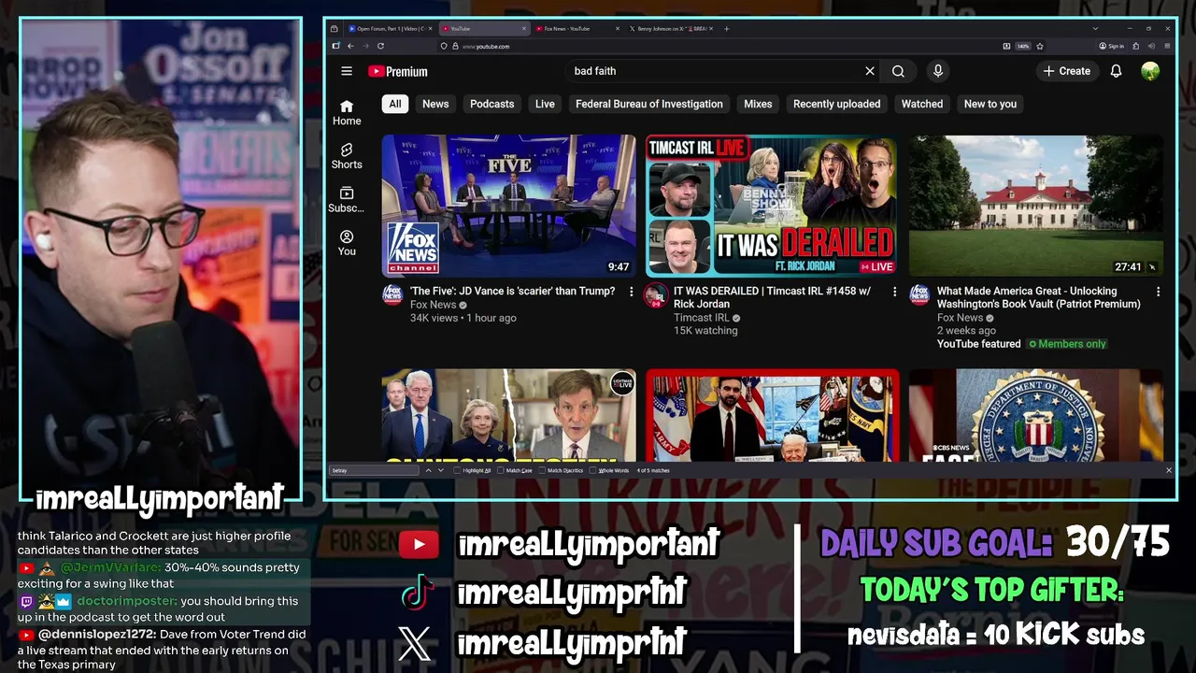Open "'The Five': JD Vance is 'scarier'" title
The width and height of the screenshot is (1196, 673).
point(513,292)
